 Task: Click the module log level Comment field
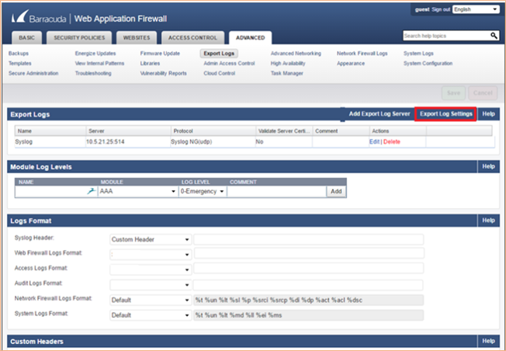coord(276,192)
